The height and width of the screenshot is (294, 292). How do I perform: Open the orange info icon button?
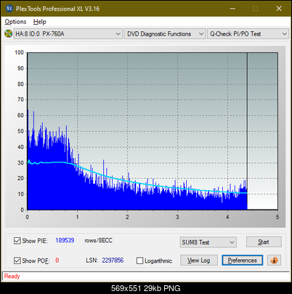coord(274,261)
